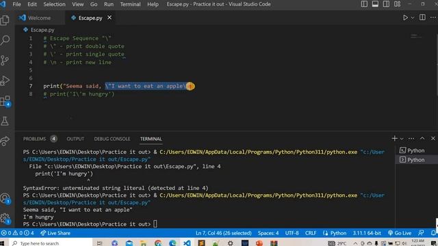Open the Manage gear icon
This screenshot has height=246, width=438.
point(5,219)
